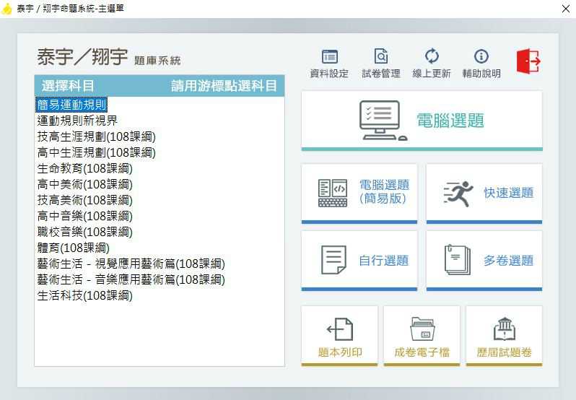Select subject 簡易運動規則
576x400 pixels.
pyautogui.click(x=71, y=105)
